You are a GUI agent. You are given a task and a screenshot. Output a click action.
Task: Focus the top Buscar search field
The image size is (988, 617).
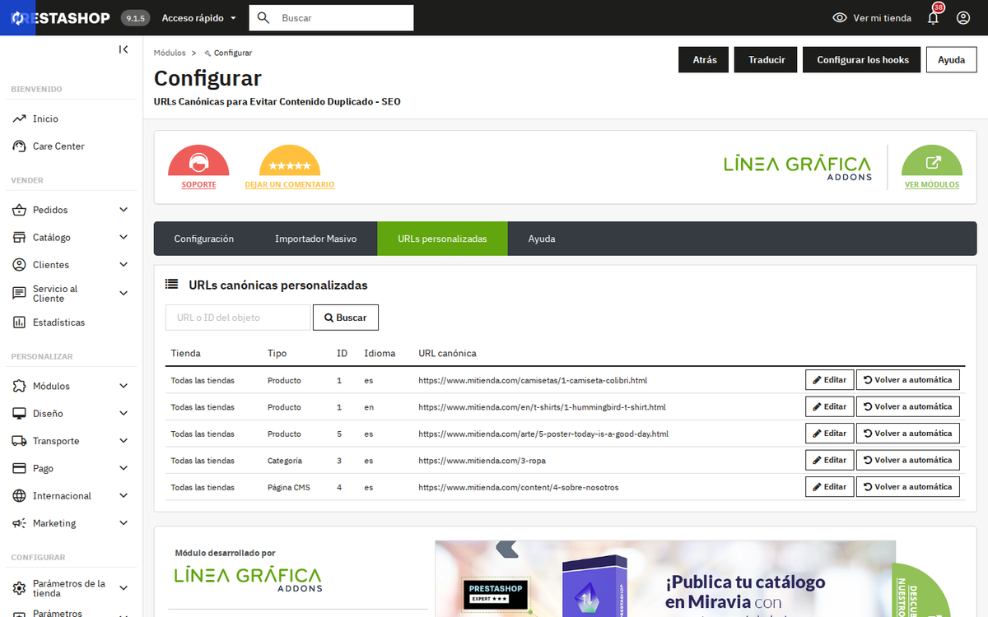pyautogui.click(x=344, y=17)
